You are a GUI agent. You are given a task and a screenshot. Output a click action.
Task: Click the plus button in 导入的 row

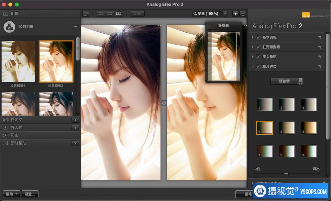(75, 128)
